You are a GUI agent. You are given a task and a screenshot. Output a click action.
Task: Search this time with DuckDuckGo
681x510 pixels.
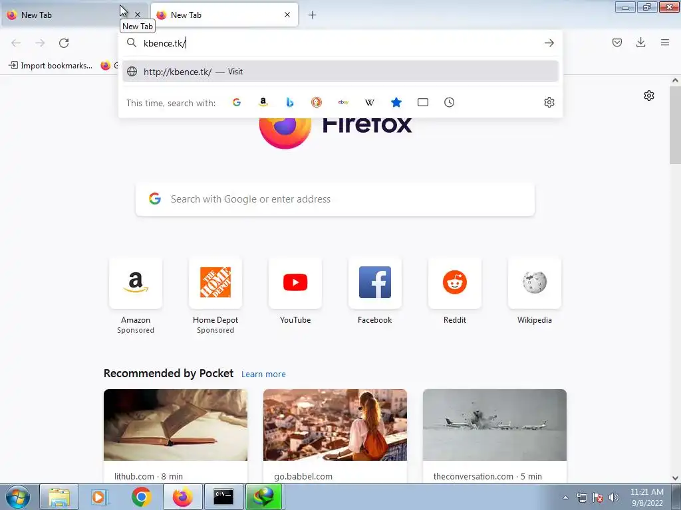point(317,102)
